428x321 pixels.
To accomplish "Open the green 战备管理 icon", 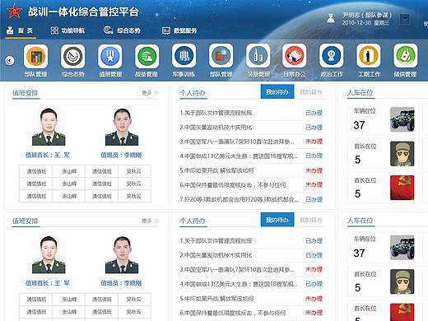I will (x=147, y=57).
